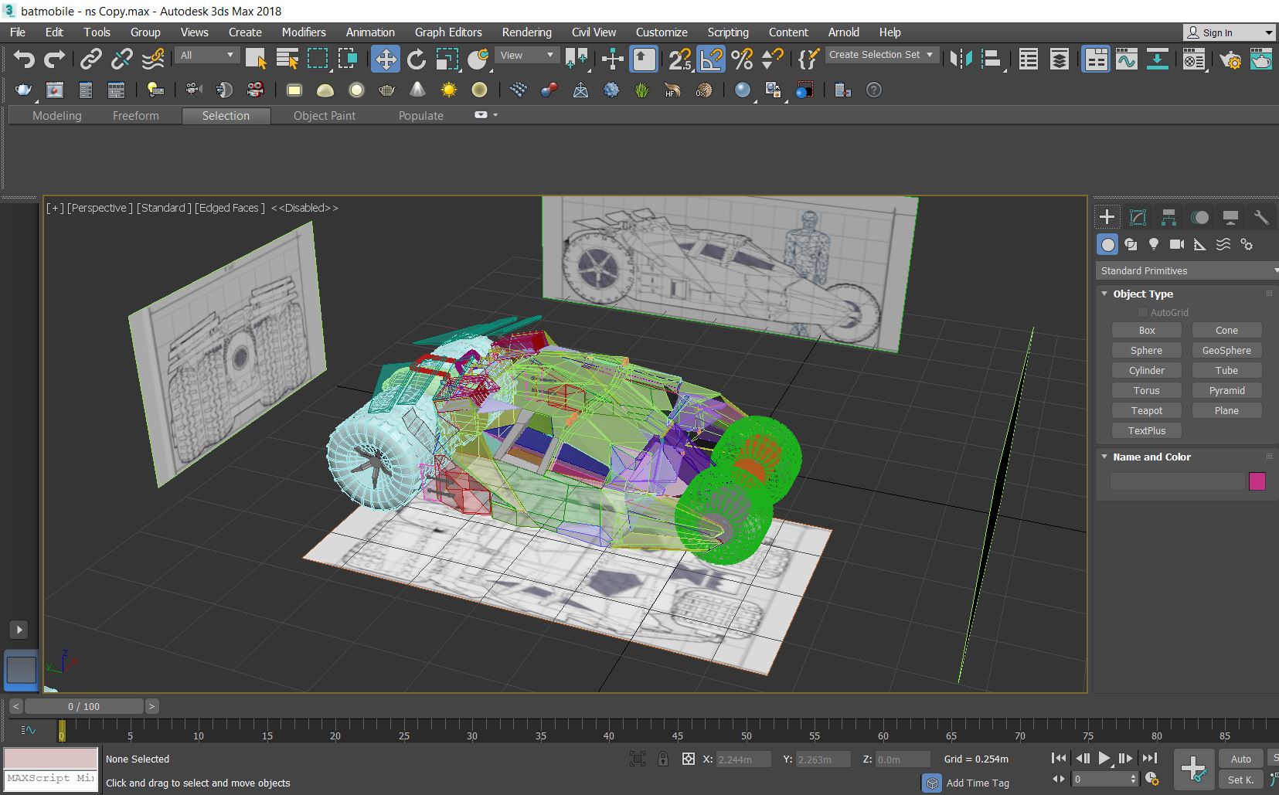The image size is (1279, 795).
Task: Open Render Setup with teapot gear icon
Action: pos(1230,59)
